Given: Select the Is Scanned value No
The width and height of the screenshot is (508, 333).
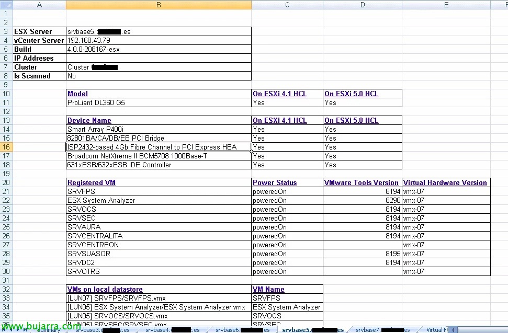Looking at the screenshot, I should (x=159, y=76).
